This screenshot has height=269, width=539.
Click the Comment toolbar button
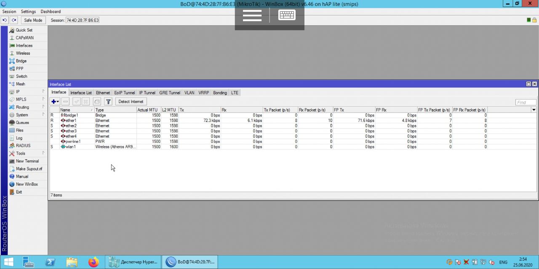97,102
